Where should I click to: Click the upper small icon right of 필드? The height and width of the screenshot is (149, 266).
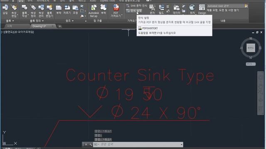coord(168,7)
